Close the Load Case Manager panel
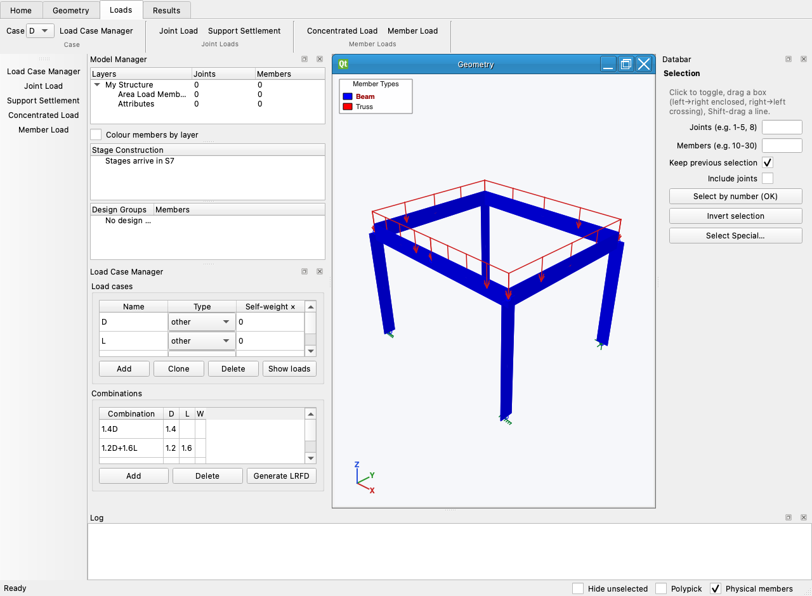Screen dimensions: 812x596 [320, 271]
